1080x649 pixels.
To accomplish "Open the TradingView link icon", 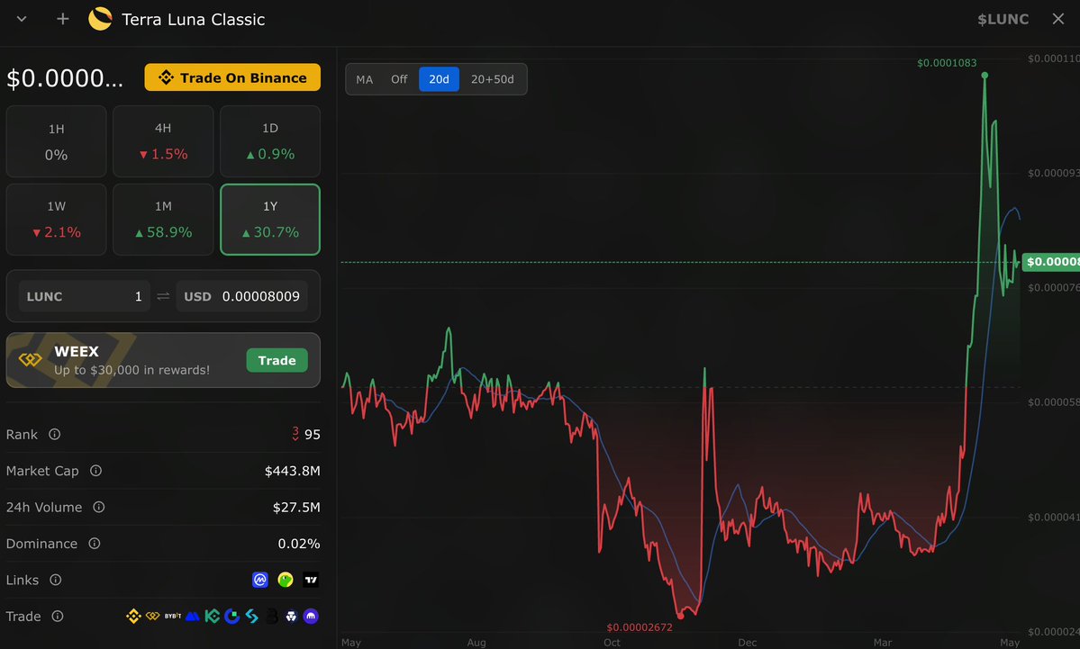I will [x=311, y=581].
